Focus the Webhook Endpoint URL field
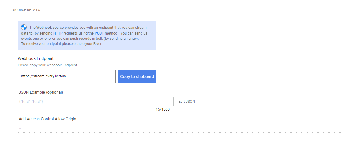This screenshot has width=342, height=141. click(66, 76)
